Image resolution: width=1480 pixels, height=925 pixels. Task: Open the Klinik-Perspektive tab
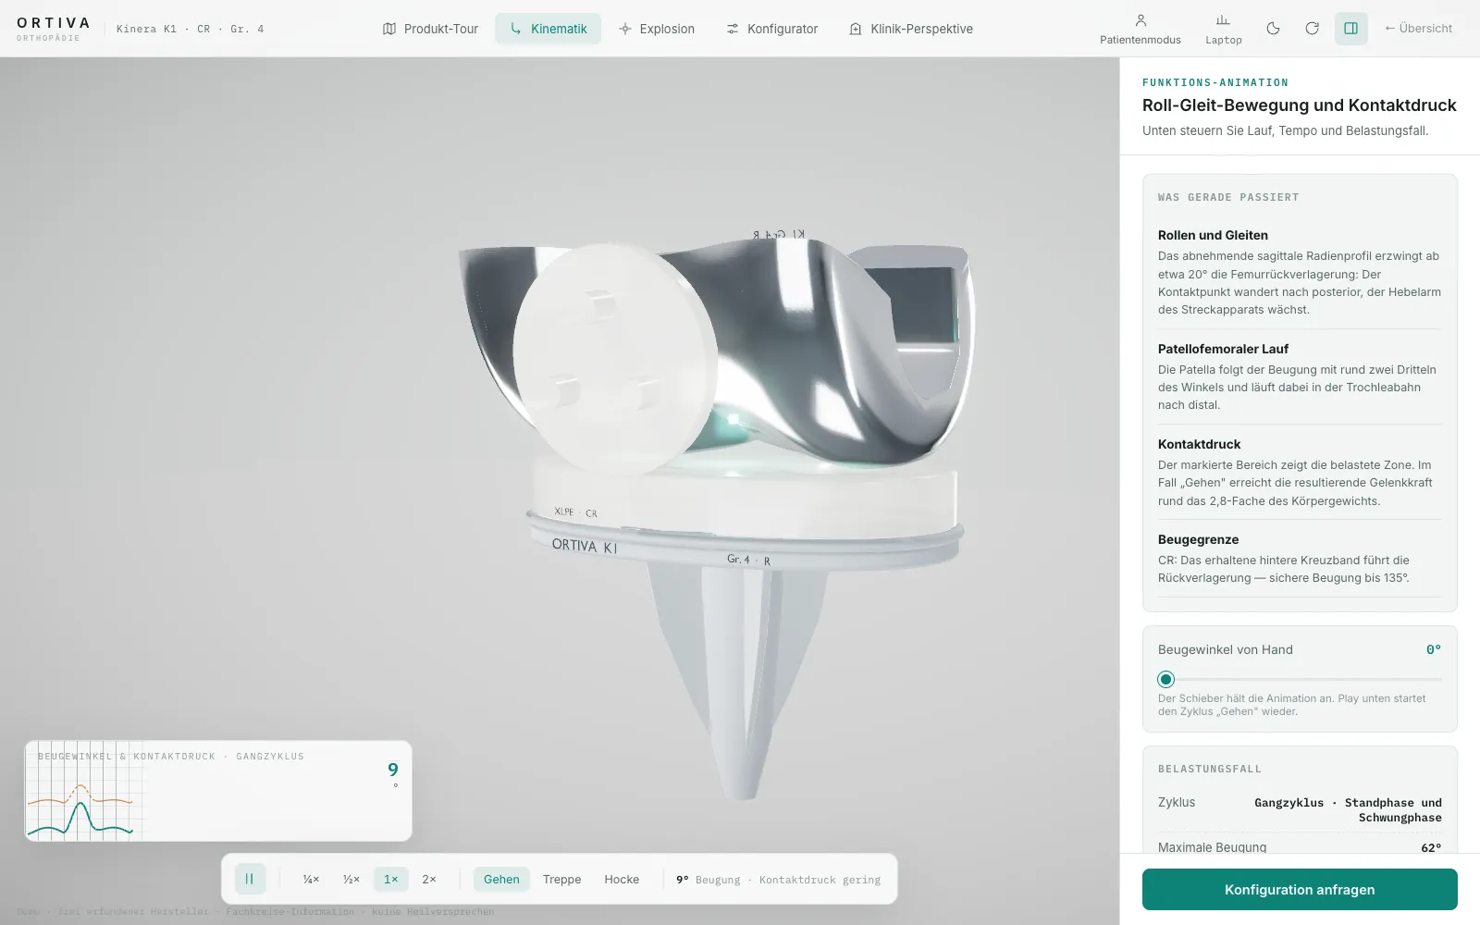[x=911, y=29]
